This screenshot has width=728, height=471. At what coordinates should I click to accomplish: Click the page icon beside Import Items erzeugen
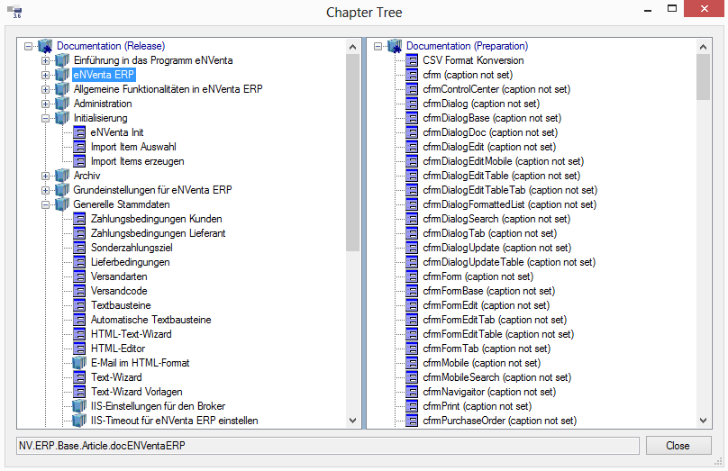(79, 161)
